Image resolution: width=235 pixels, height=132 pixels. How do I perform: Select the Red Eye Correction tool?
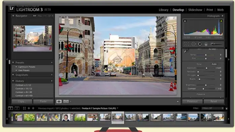tap(200, 44)
